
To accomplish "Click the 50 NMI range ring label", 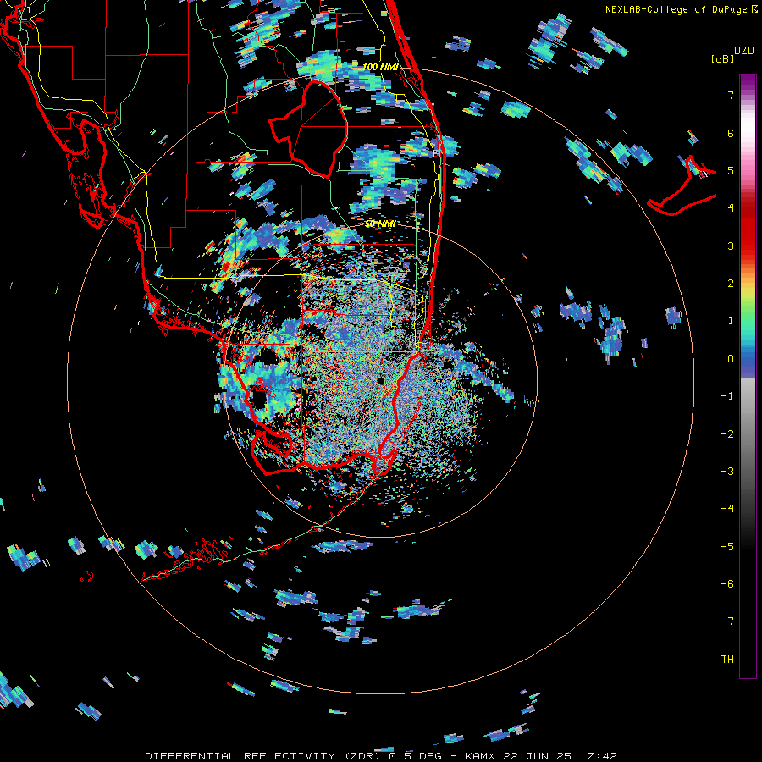I will [x=380, y=224].
